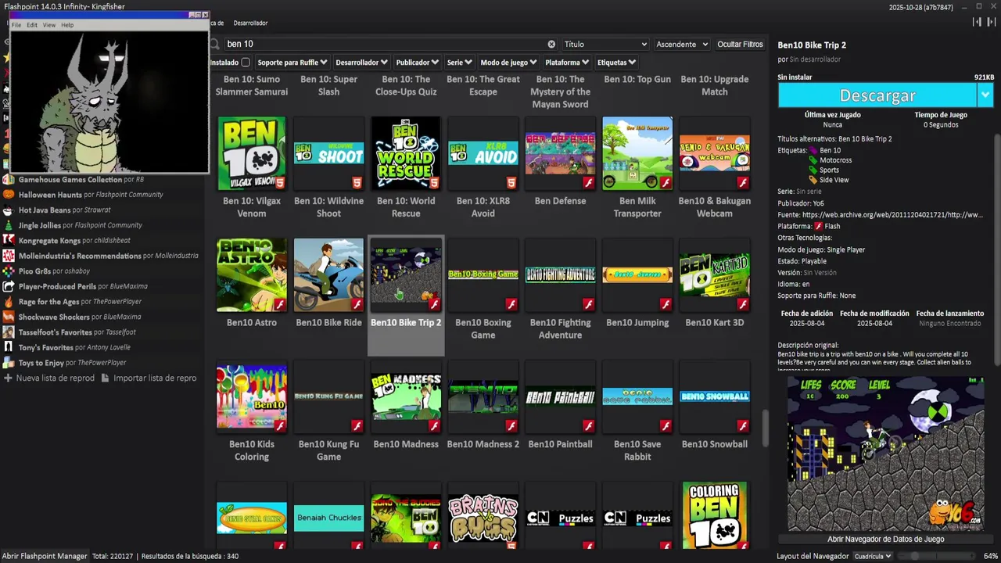Select the Ben10 Astro game thumbnail

tap(252, 274)
